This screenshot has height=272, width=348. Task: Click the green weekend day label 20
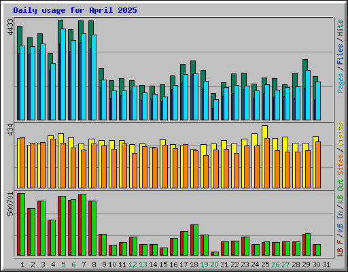point(214,265)
